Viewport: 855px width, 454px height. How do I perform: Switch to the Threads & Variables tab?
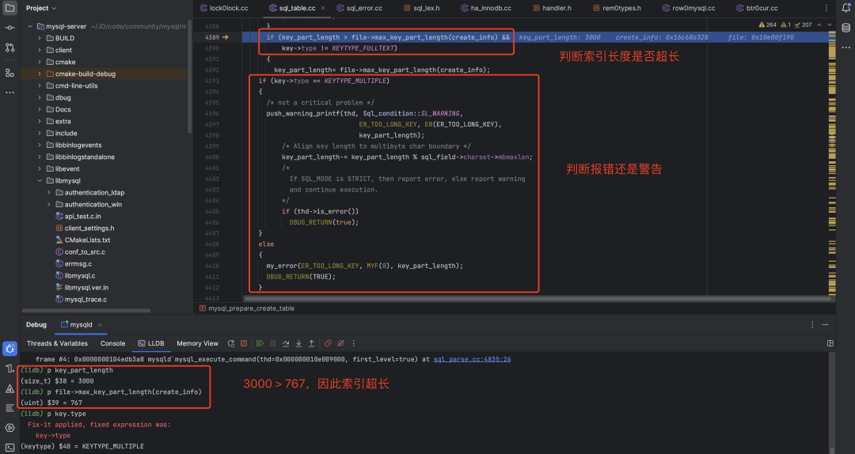pyautogui.click(x=57, y=343)
